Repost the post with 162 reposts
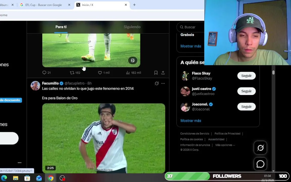291x182 pixels. coord(75,73)
